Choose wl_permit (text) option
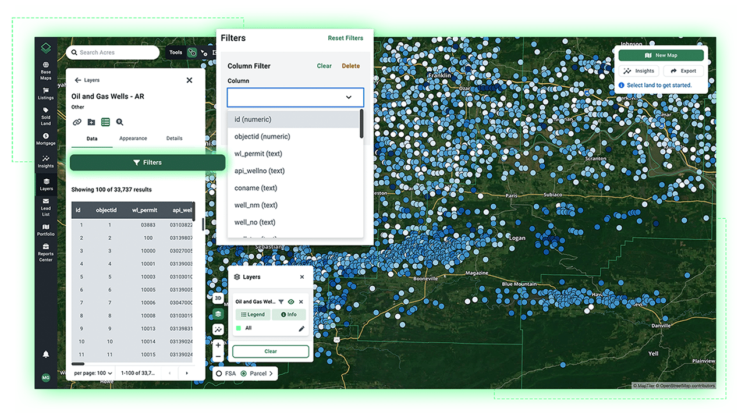The width and height of the screenshot is (745, 419). pos(293,154)
